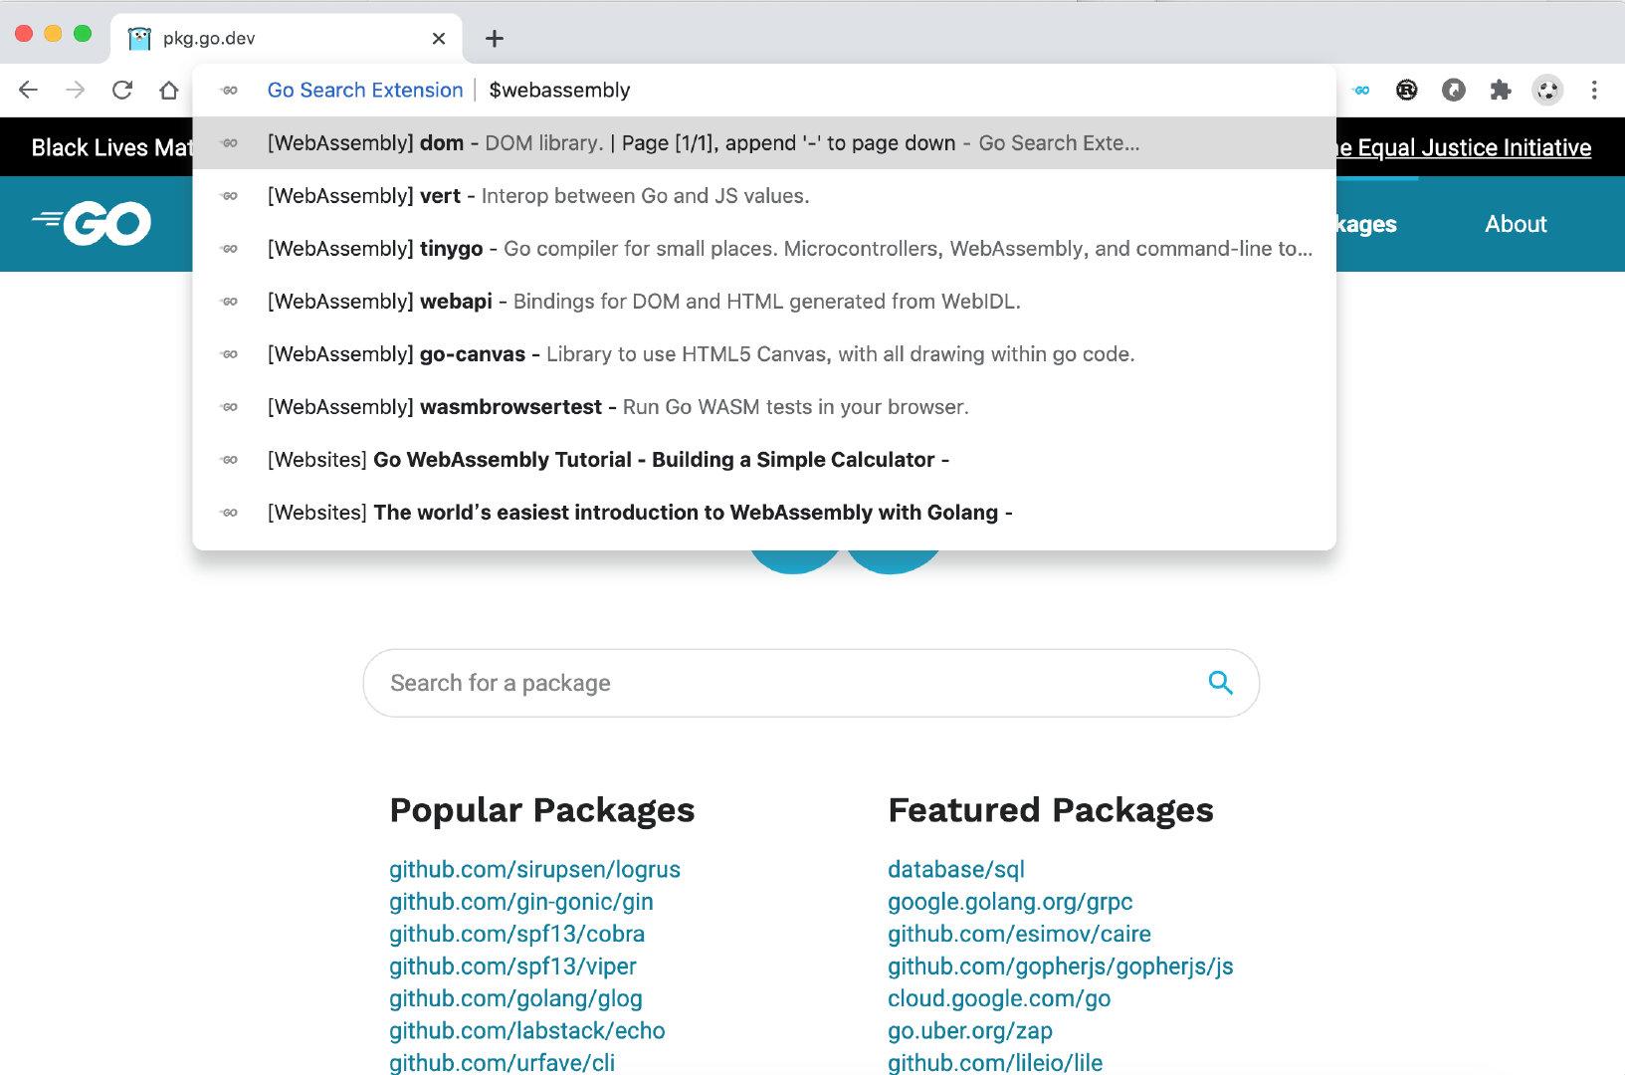Select the pkg.go.dev tab
1625x1075 pixels.
click(x=287, y=39)
